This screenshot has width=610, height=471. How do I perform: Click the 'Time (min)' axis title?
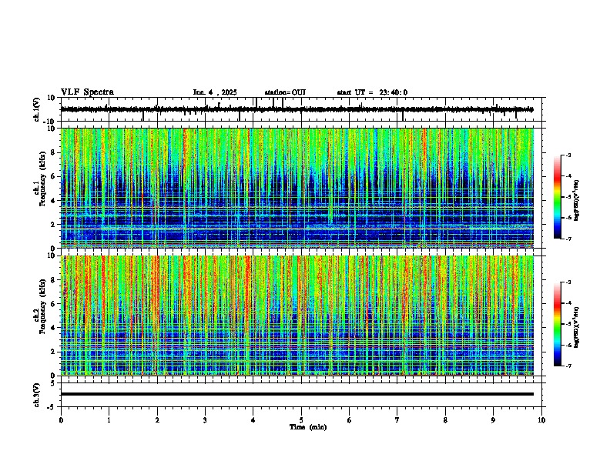(x=308, y=427)
